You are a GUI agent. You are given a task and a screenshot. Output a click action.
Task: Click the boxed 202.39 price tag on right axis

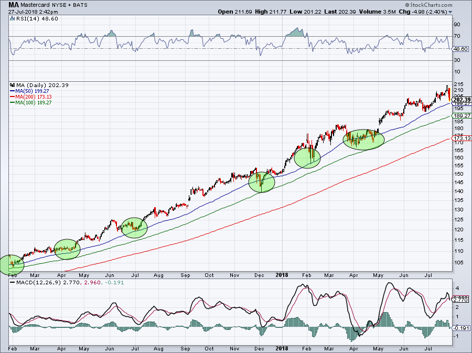462,100
